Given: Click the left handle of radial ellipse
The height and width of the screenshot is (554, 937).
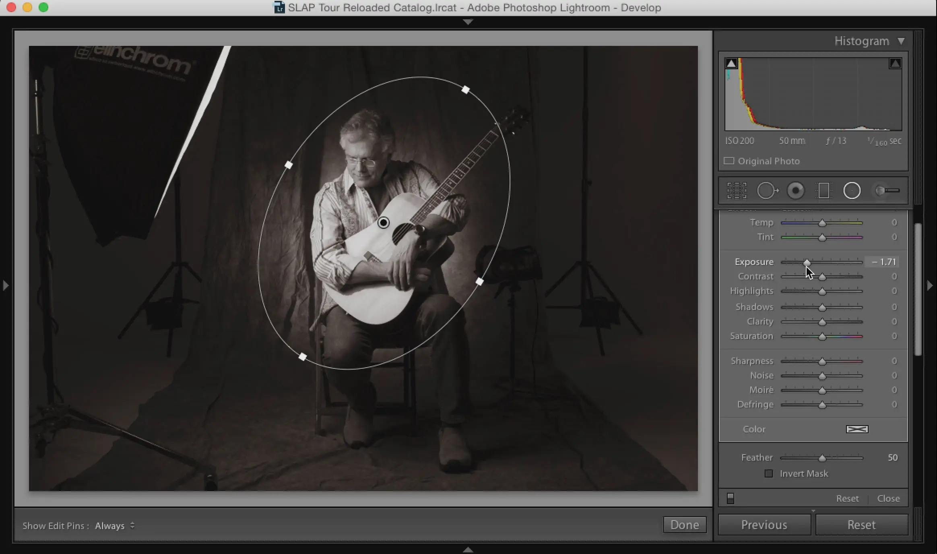Looking at the screenshot, I should coord(289,165).
